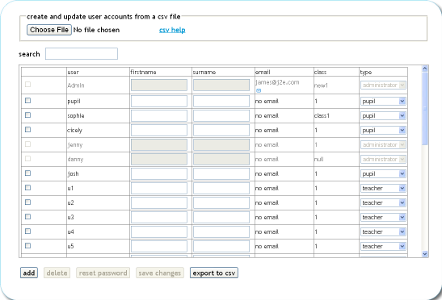Open the csv help link
The height and width of the screenshot is (300, 442).
click(x=172, y=30)
